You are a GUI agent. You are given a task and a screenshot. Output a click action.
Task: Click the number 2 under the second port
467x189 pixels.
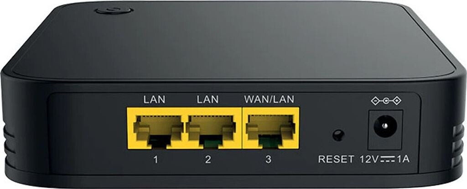[208, 160]
